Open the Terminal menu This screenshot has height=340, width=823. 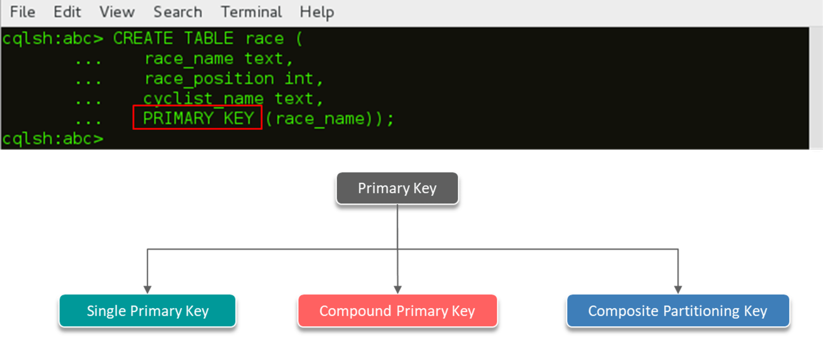point(251,12)
